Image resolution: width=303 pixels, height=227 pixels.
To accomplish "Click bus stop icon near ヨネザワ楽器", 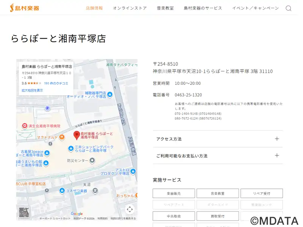I will point(47,191).
